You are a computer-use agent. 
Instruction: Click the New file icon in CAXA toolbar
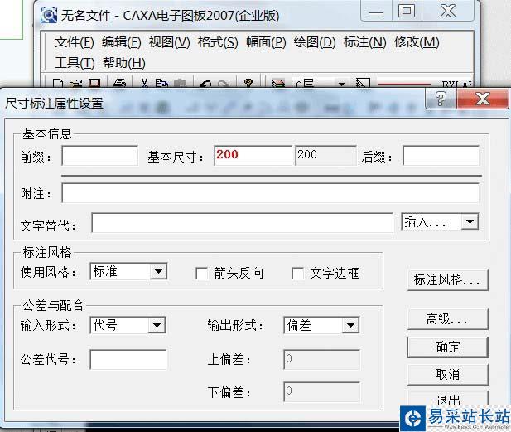(58, 84)
